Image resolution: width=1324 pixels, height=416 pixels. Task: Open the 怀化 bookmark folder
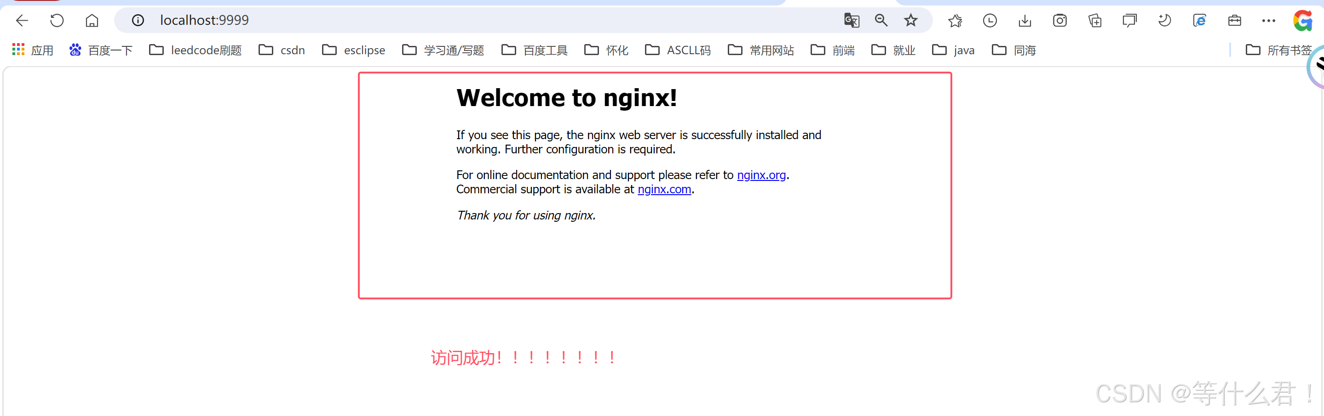(606, 50)
